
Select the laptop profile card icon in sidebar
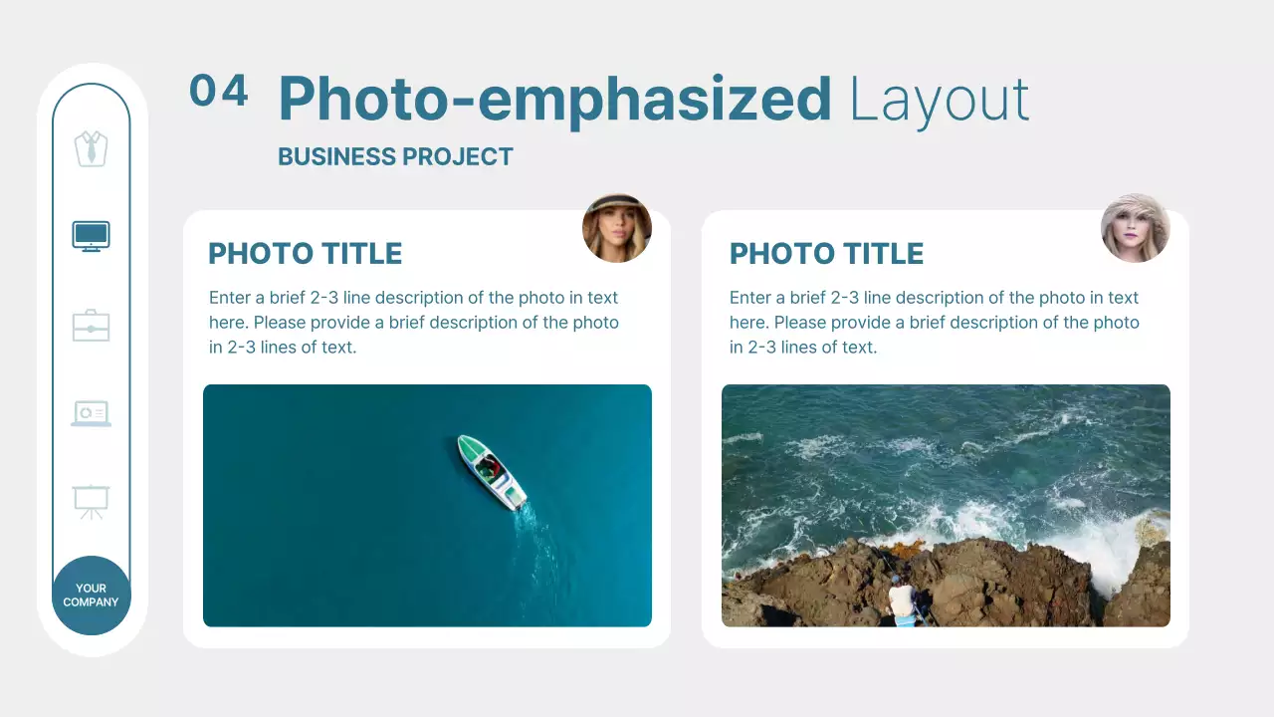(x=91, y=412)
